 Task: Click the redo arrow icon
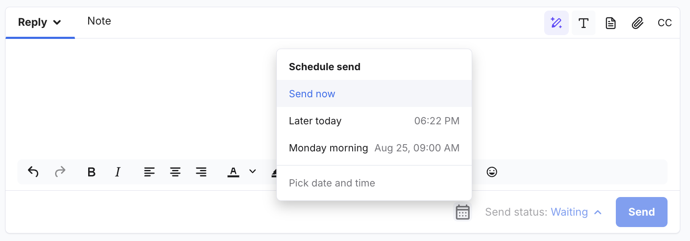click(x=60, y=172)
